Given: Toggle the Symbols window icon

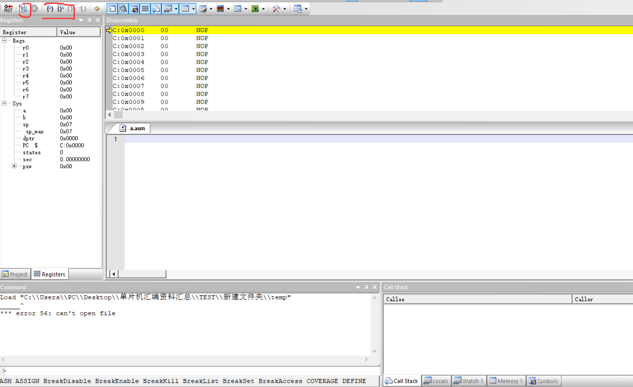Looking at the screenshot, I should pos(134,8).
